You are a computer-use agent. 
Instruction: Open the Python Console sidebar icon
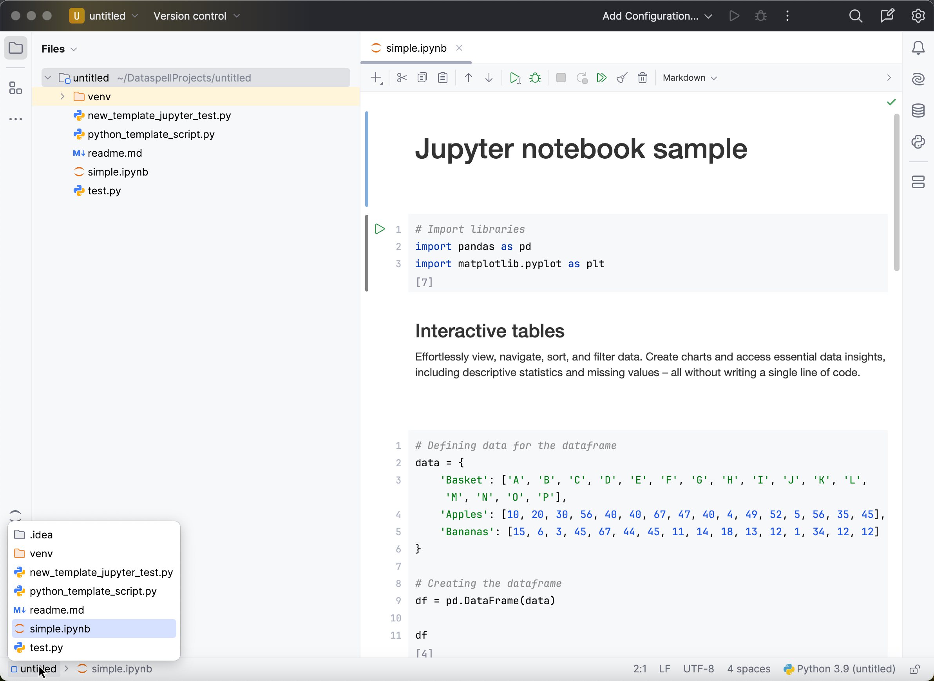point(918,142)
